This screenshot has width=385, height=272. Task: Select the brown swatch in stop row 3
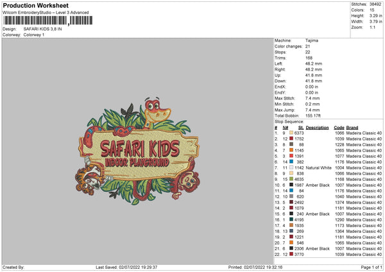coord(291,144)
